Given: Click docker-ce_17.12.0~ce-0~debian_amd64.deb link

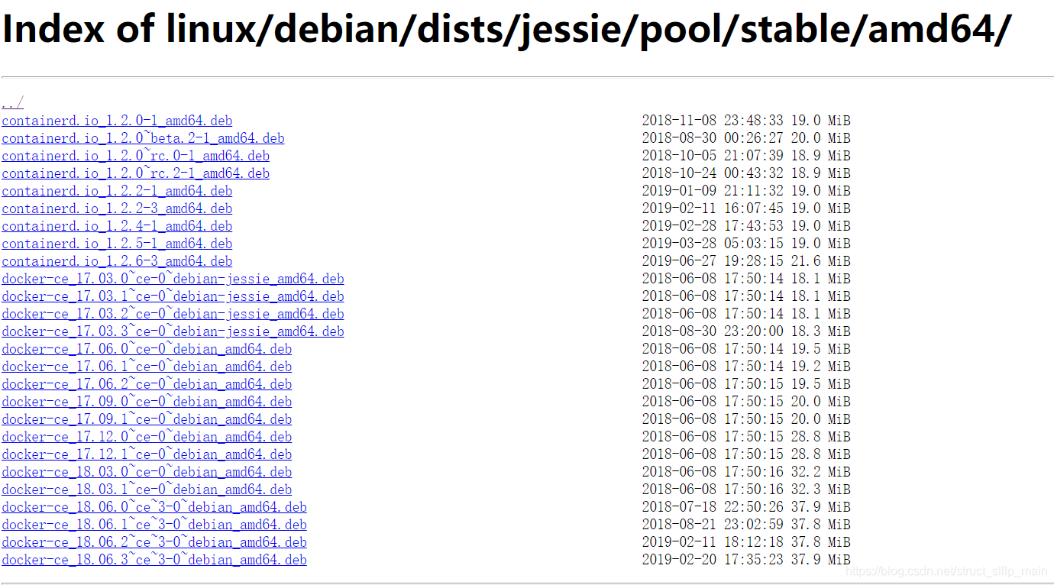Looking at the screenshot, I should 147,437.
